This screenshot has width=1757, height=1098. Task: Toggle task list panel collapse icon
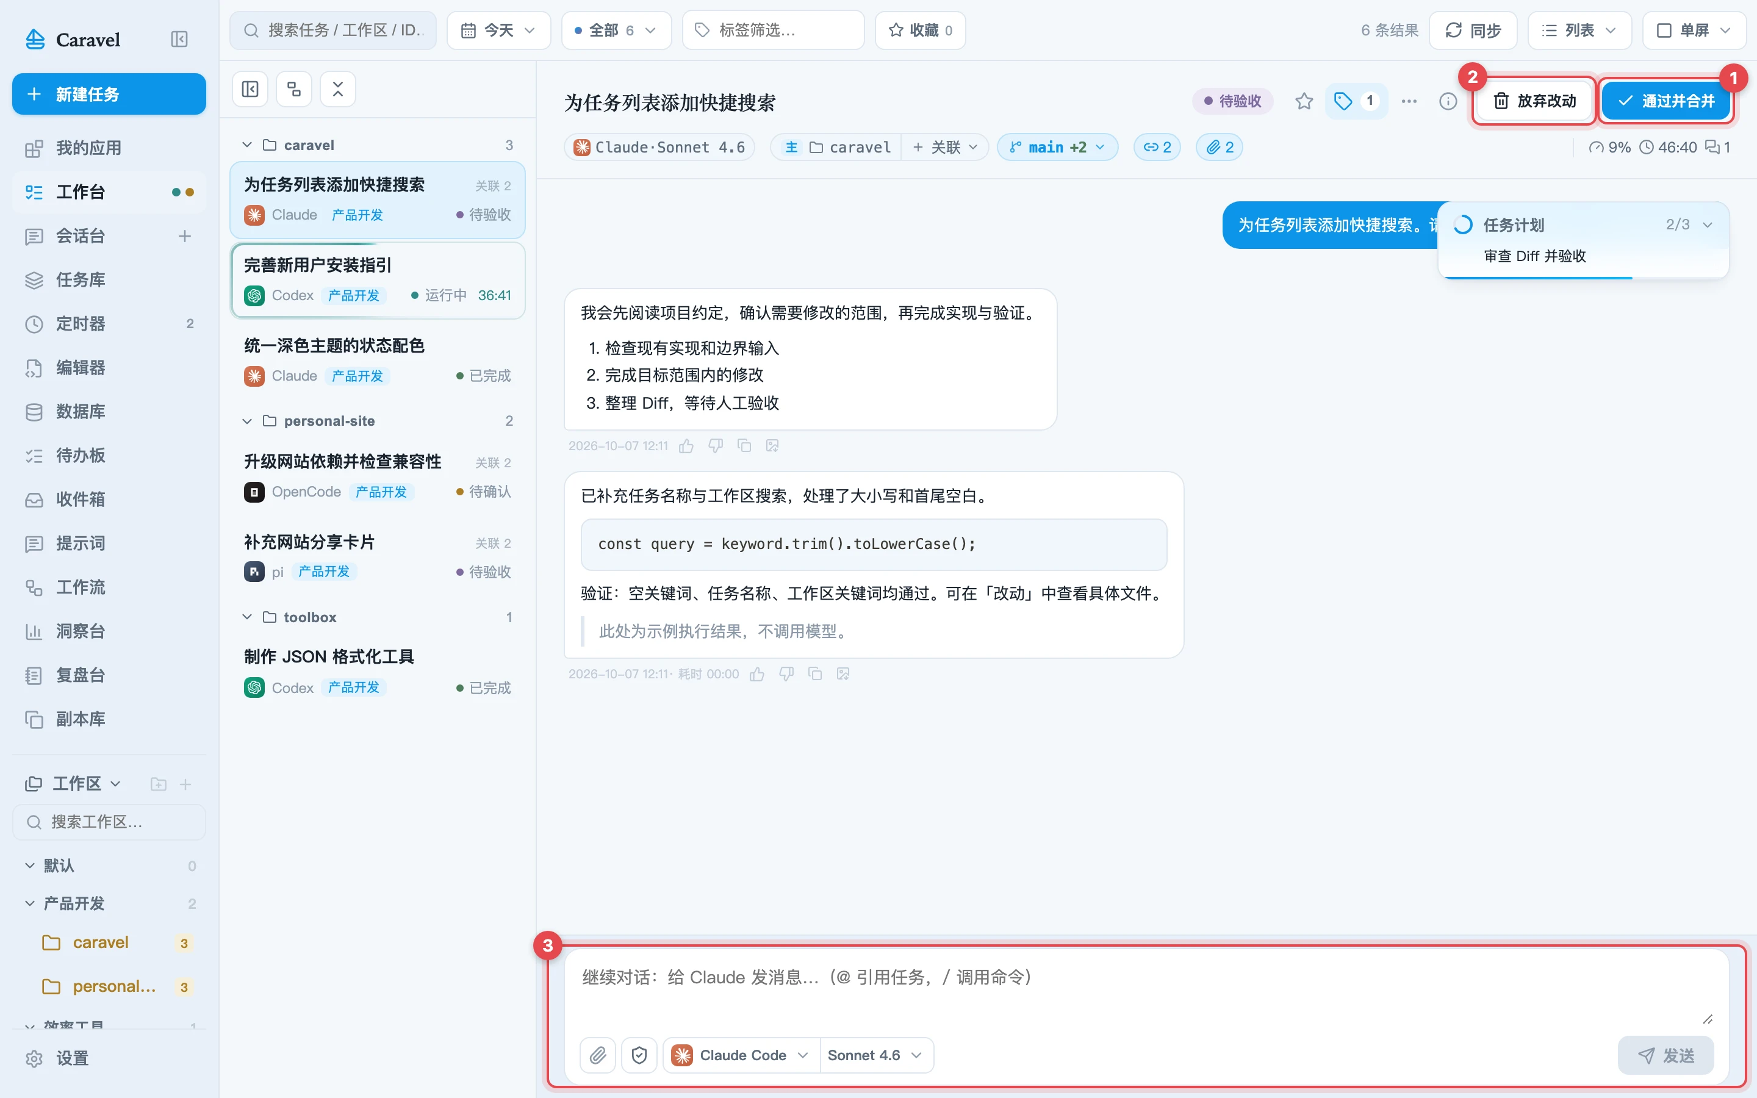250,89
